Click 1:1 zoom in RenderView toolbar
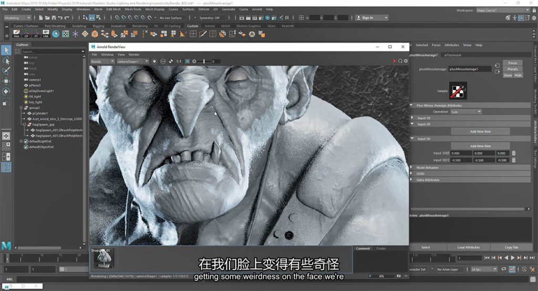 point(179,61)
